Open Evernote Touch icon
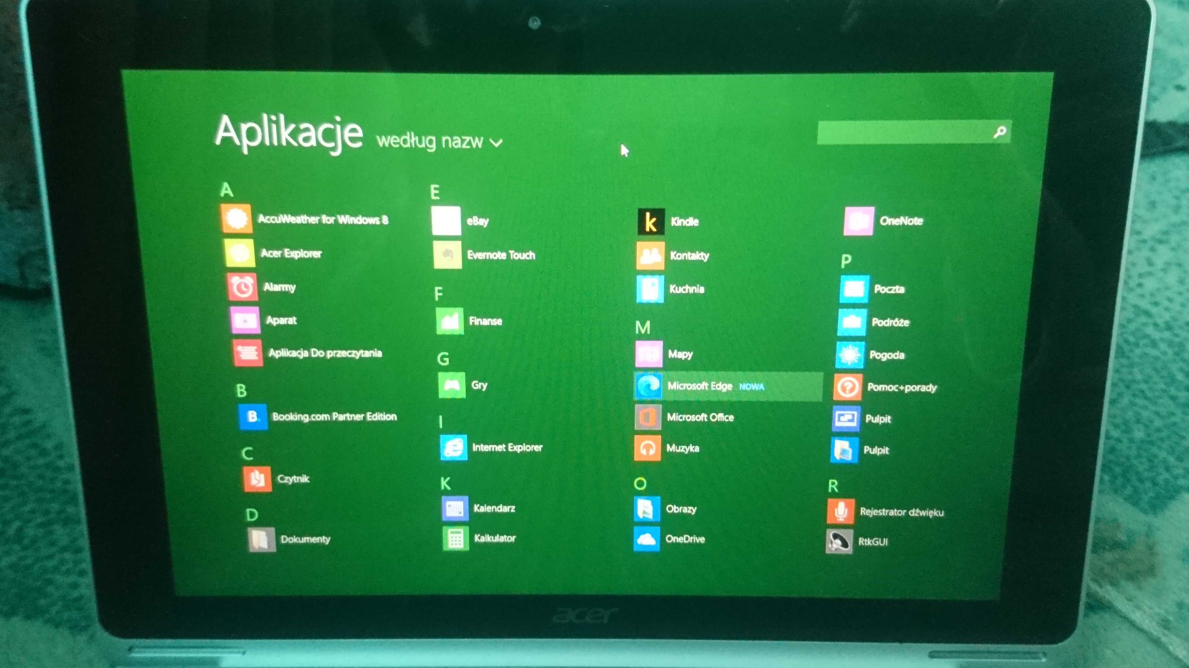Screen dimensions: 1189x668 pyautogui.click(x=448, y=255)
